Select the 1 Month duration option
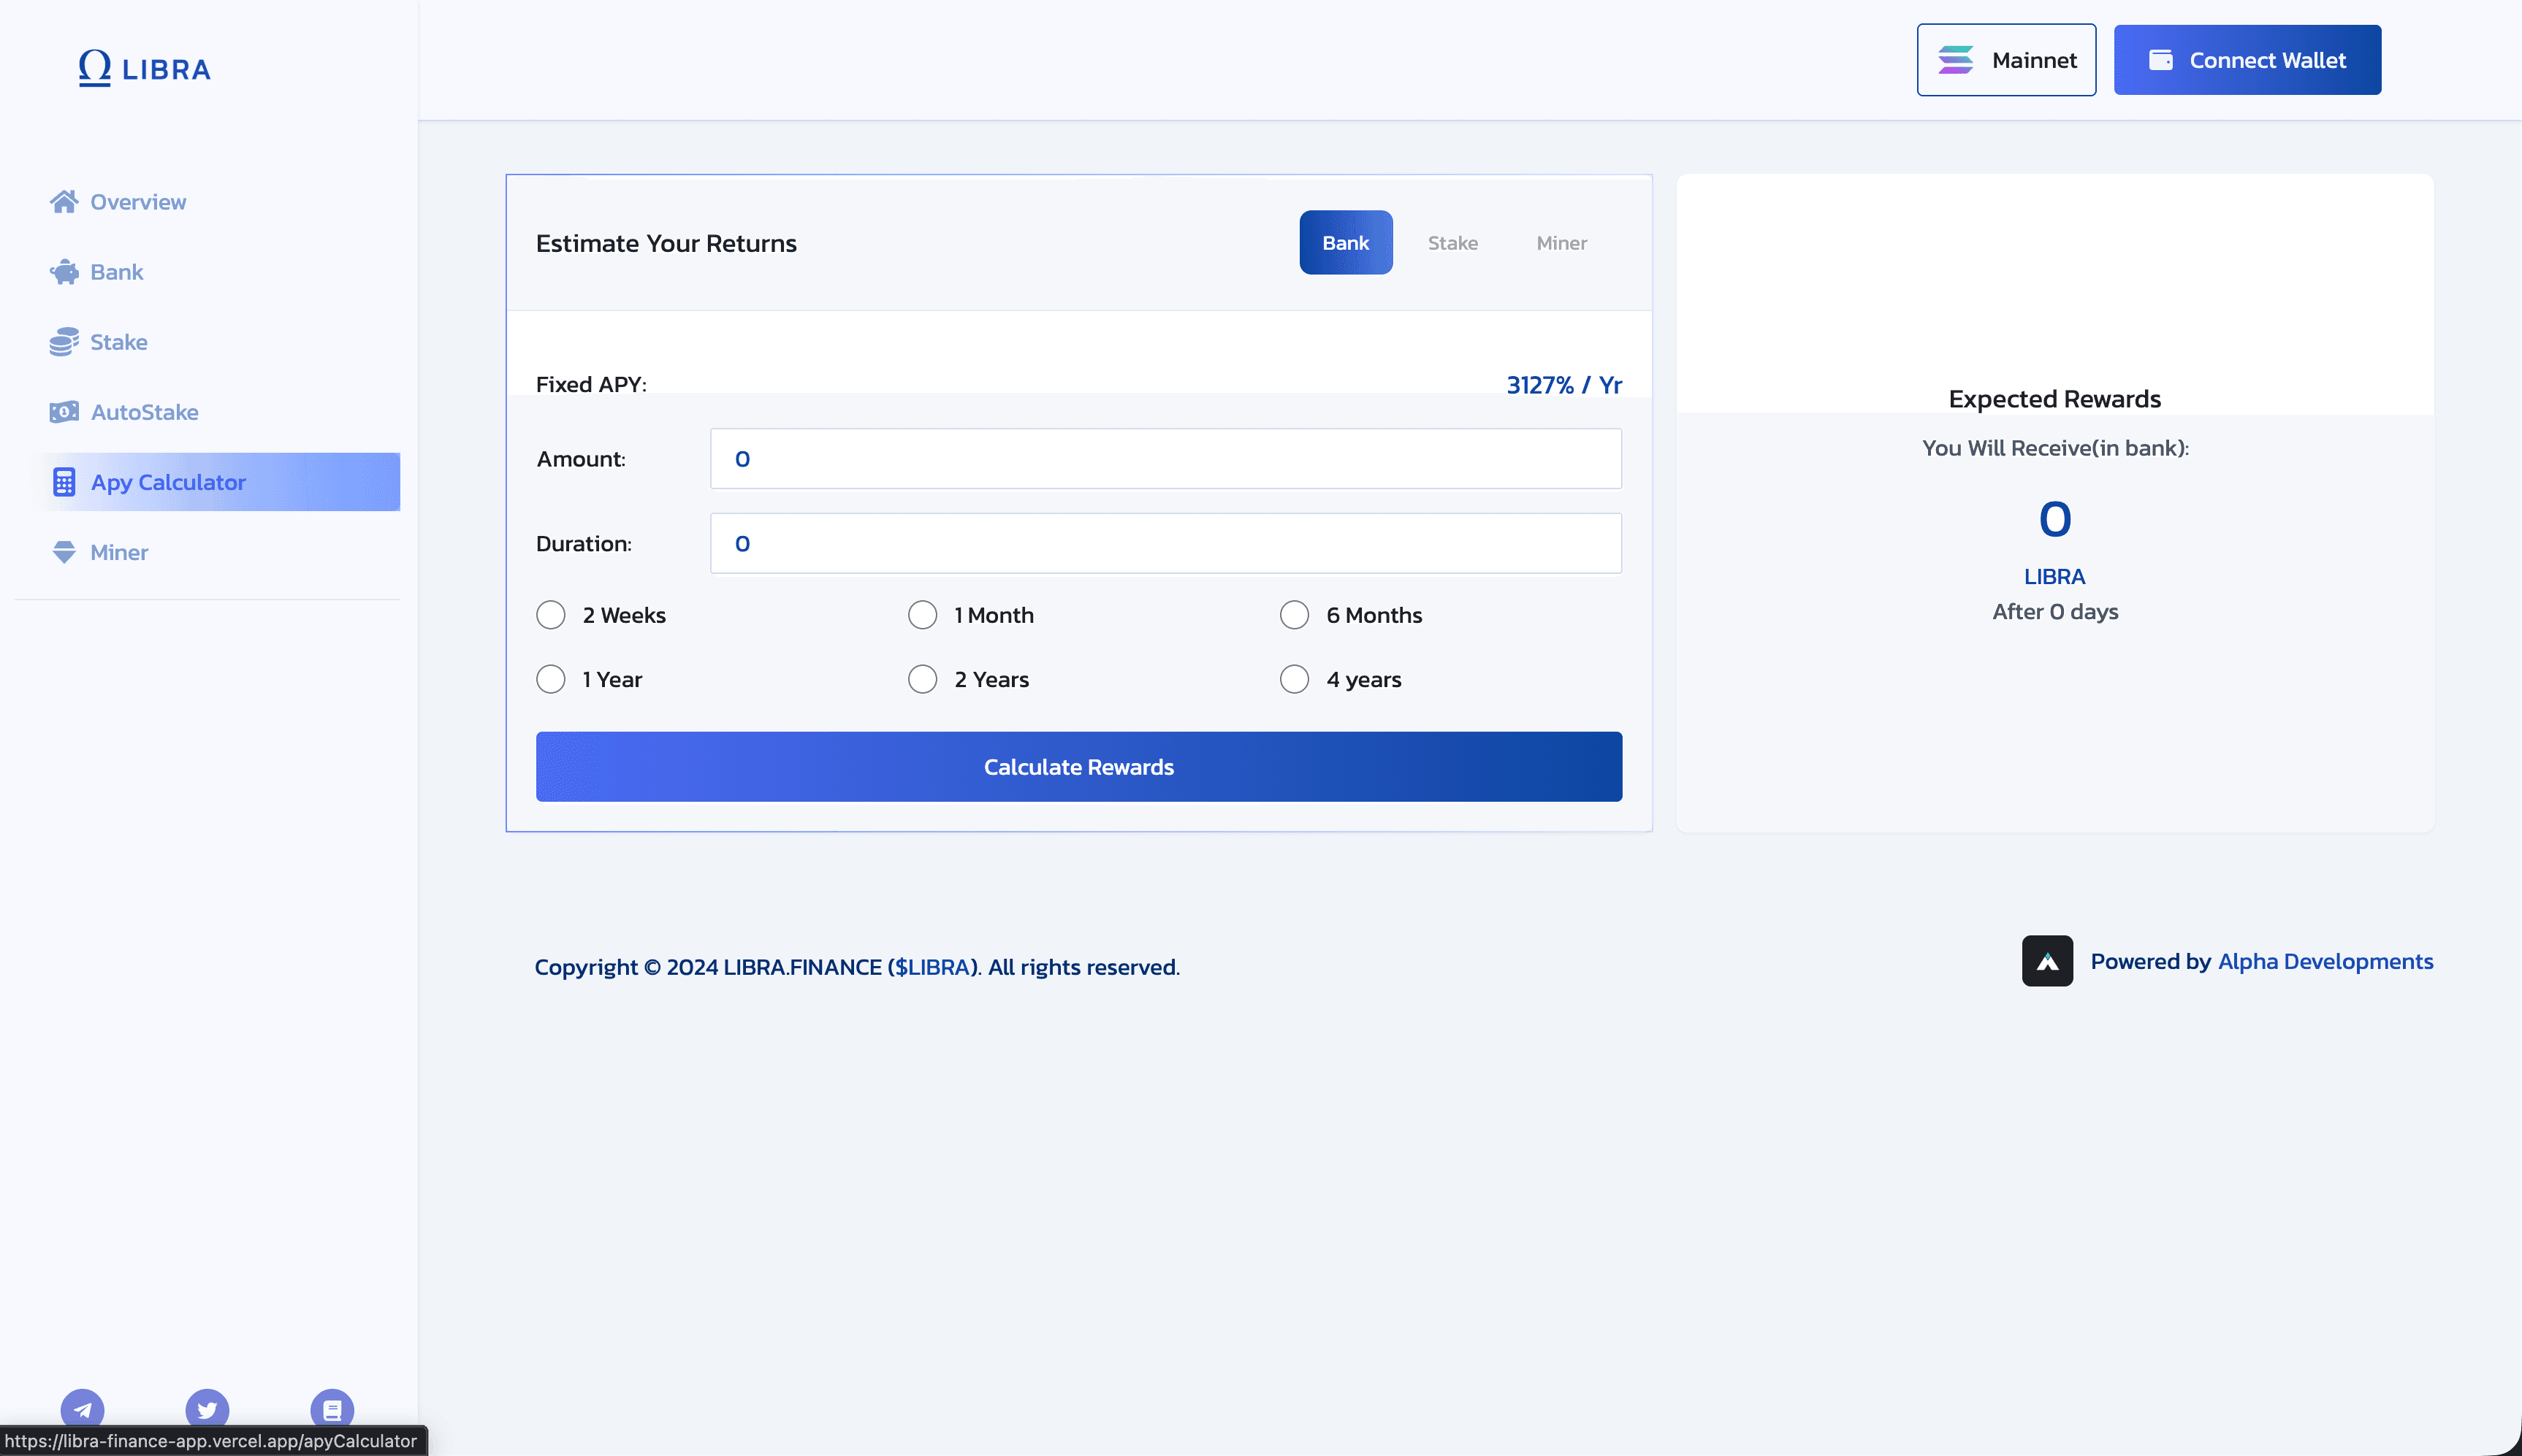The image size is (2522, 1456). coord(922,615)
